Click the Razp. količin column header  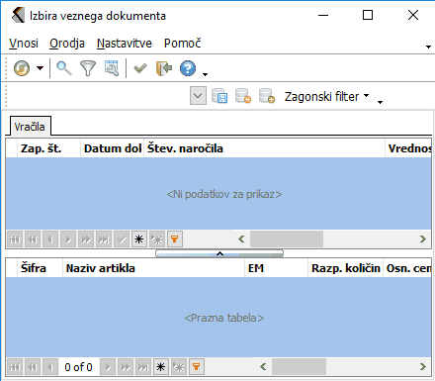point(346,268)
